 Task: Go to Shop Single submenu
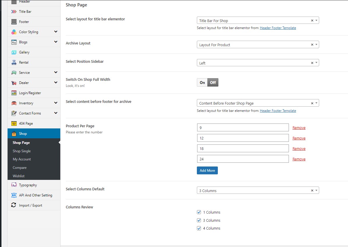pos(22,151)
